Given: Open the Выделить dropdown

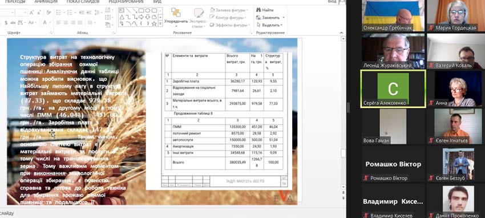Looking at the screenshot, I should tap(269, 25).
